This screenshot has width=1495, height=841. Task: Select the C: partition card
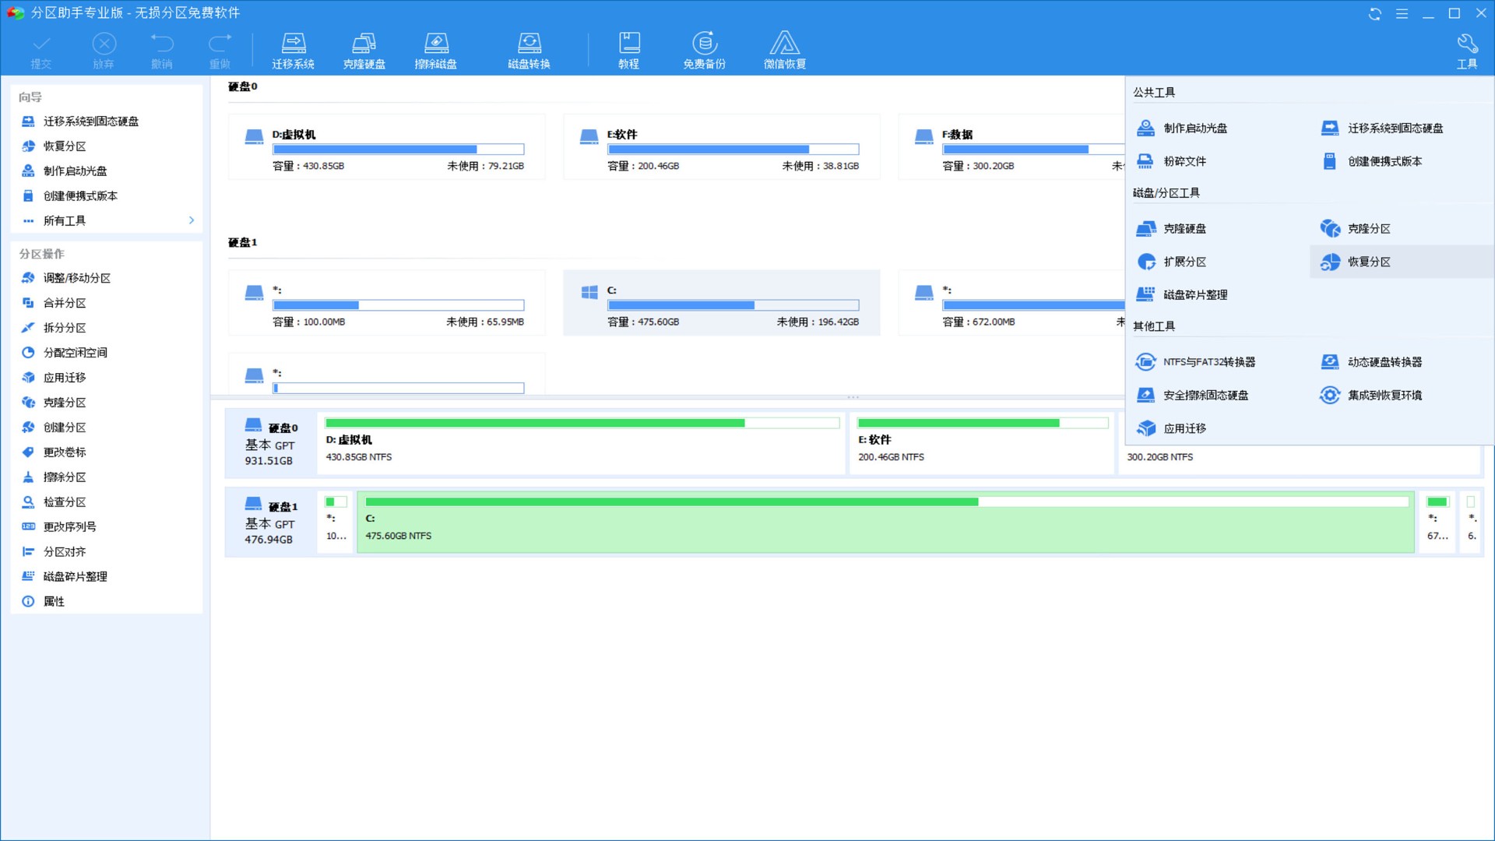click(722, 303)
